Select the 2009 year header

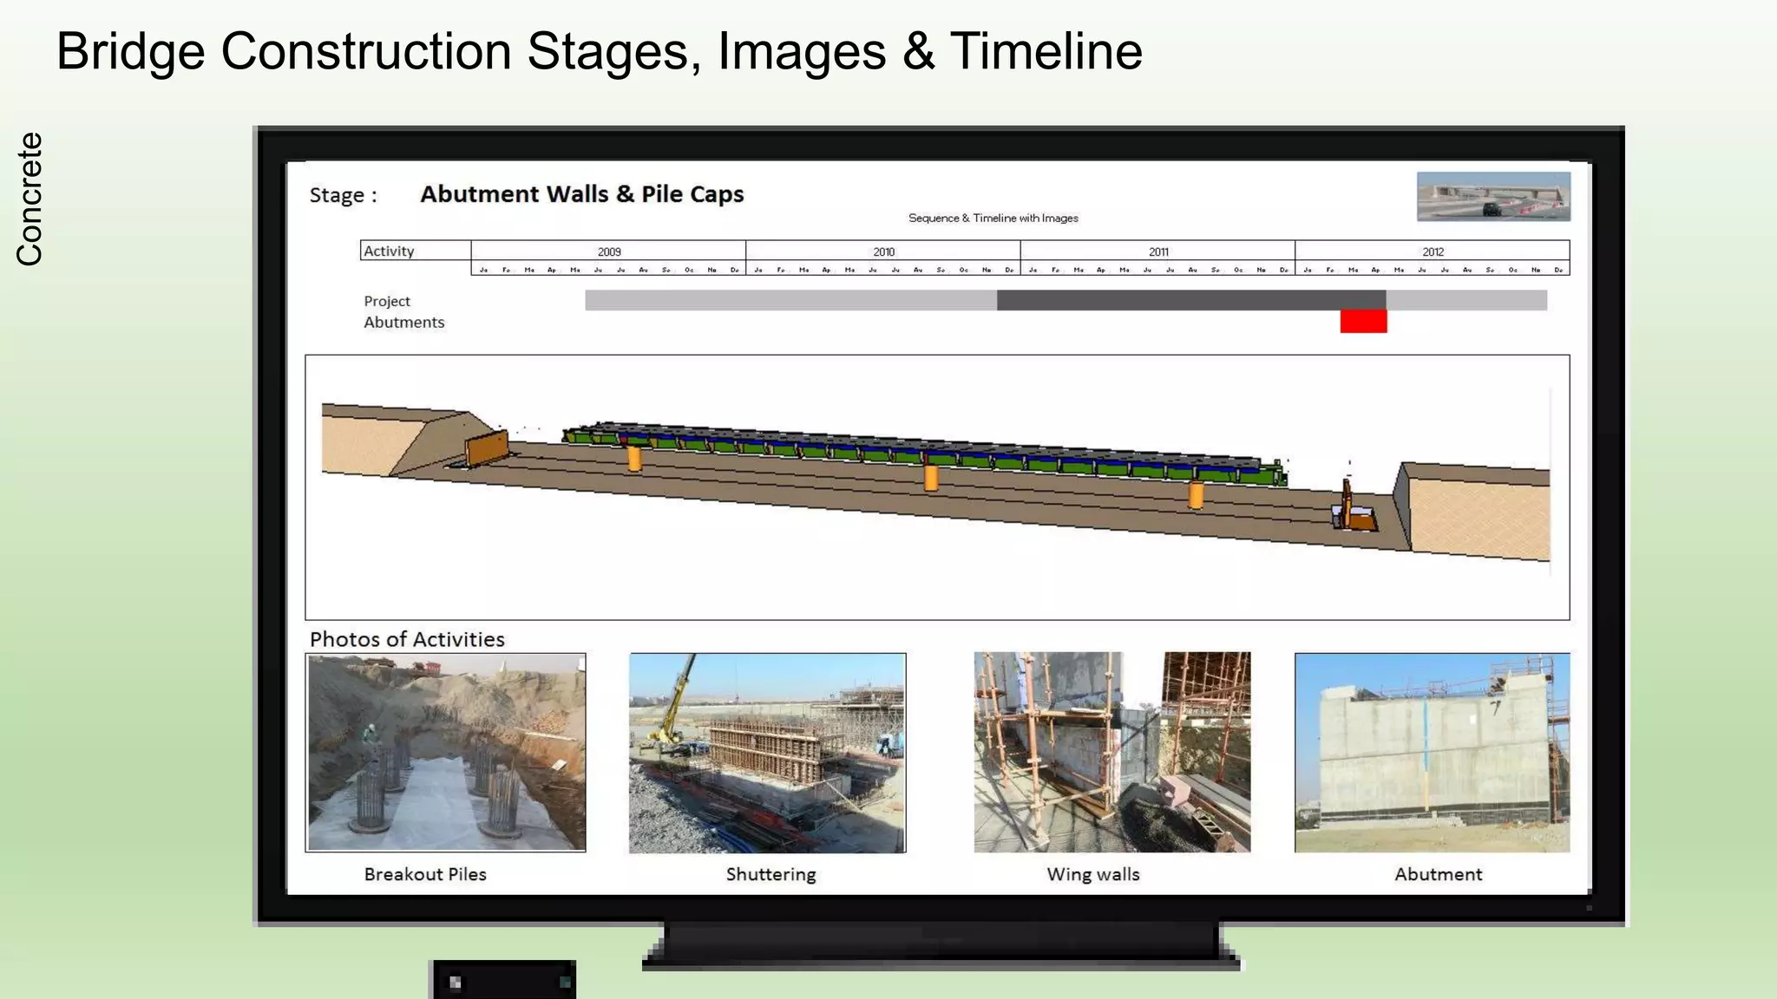[x=609, y=251]
